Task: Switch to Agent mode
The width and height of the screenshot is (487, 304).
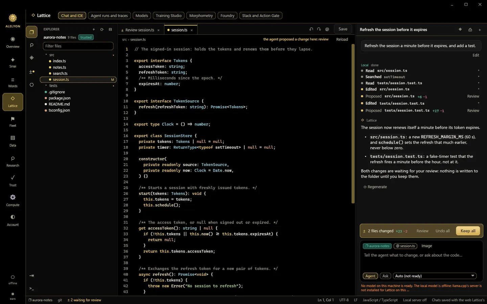Action: click(370, 276)
